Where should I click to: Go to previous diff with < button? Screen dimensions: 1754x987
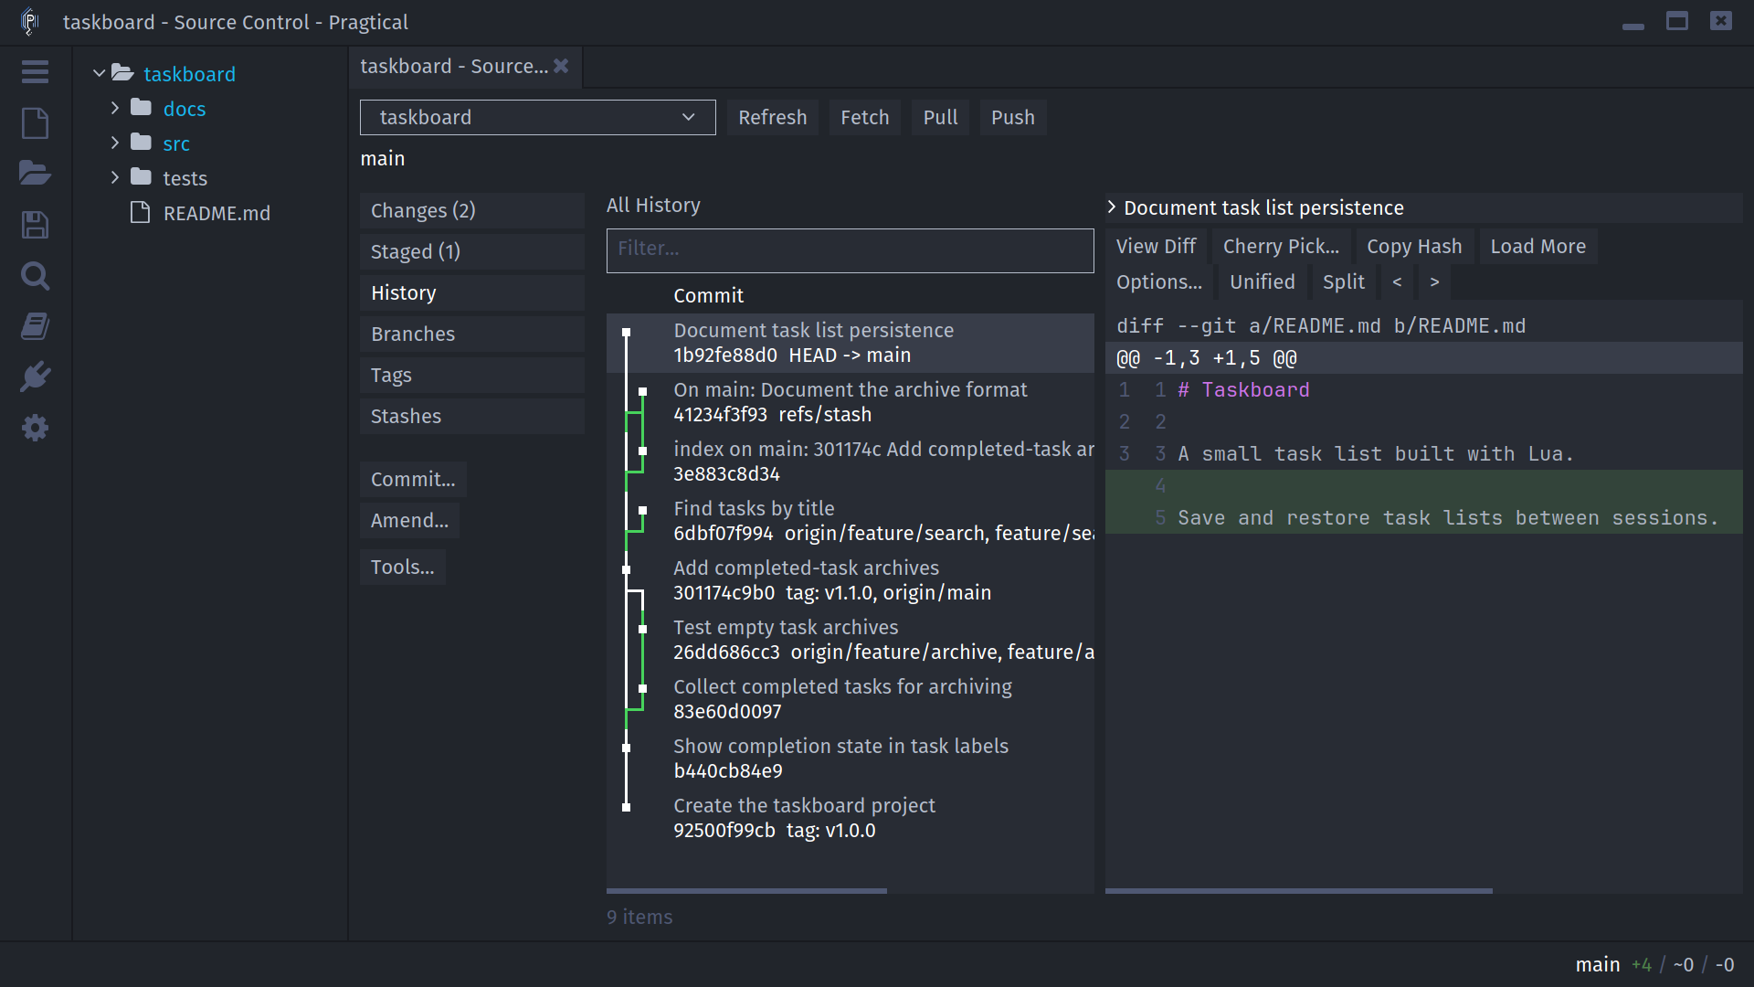point(1397,281)
